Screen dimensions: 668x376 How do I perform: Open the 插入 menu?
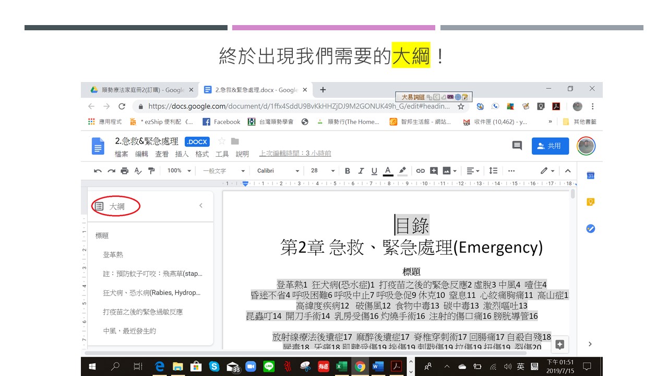pos(182,154)
